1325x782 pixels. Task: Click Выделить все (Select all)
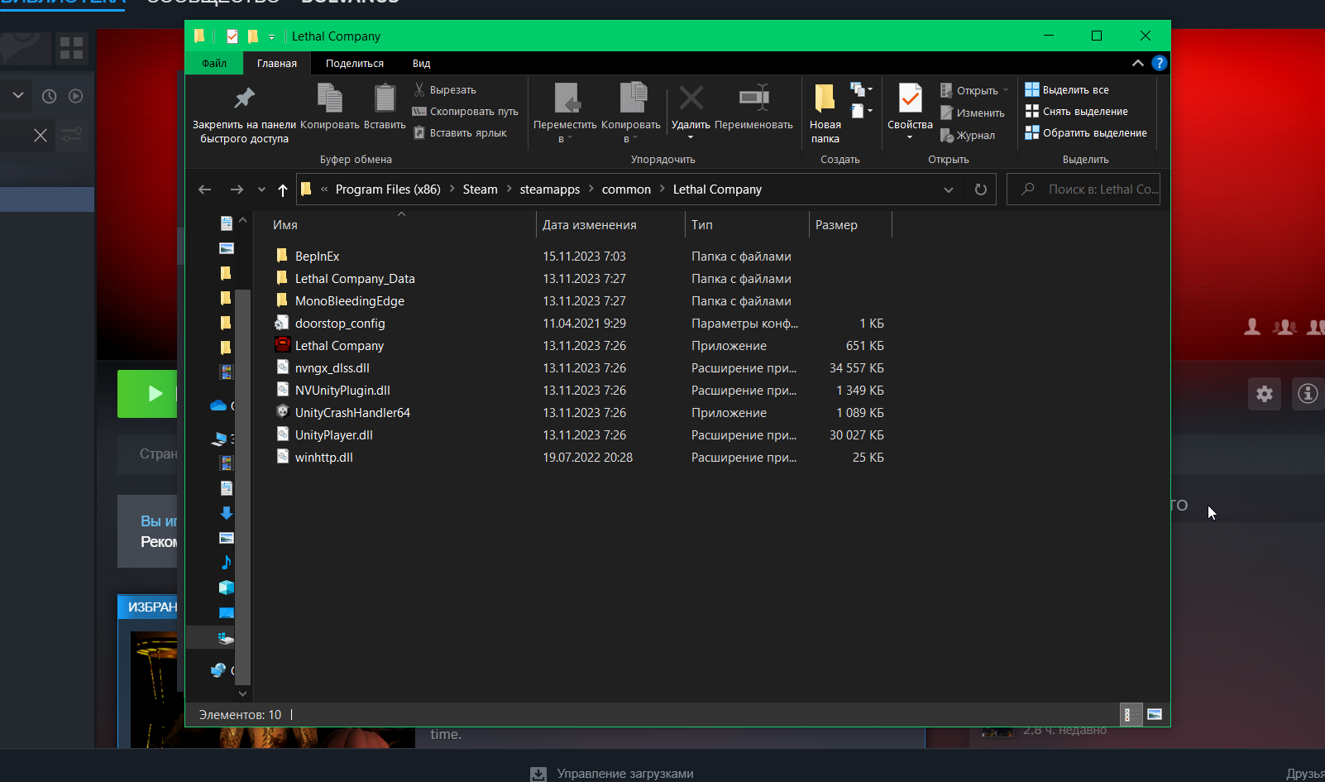click(x=1067, y=90)
